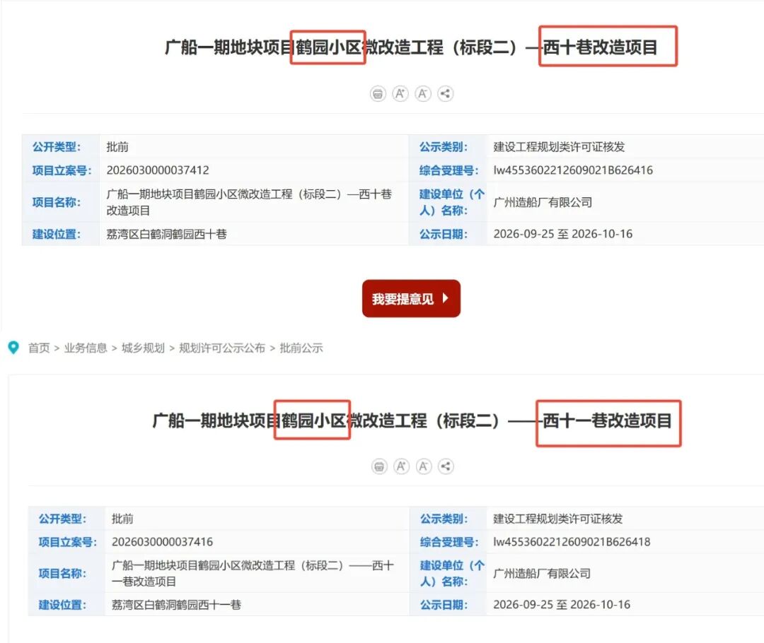Decrease font size under 西十一巷改造项目 title

424,466
